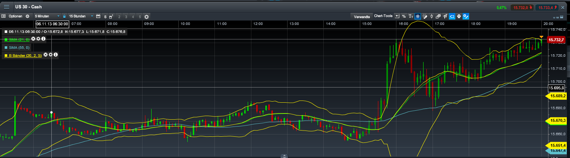Image resolution: width=570 pixels, height=158 pixels.
Task: Toggle the chart settings gear-pencil icon
Action: point(466,16)
